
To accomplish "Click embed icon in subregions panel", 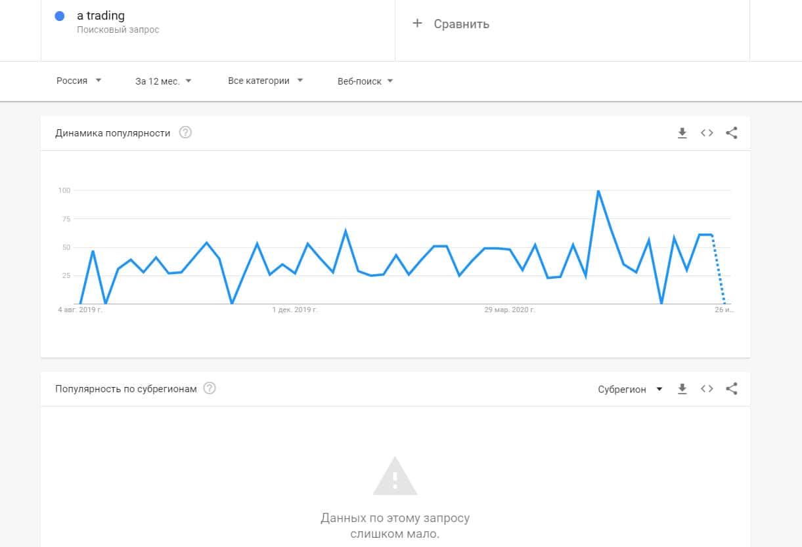I will tap(707, 389).
